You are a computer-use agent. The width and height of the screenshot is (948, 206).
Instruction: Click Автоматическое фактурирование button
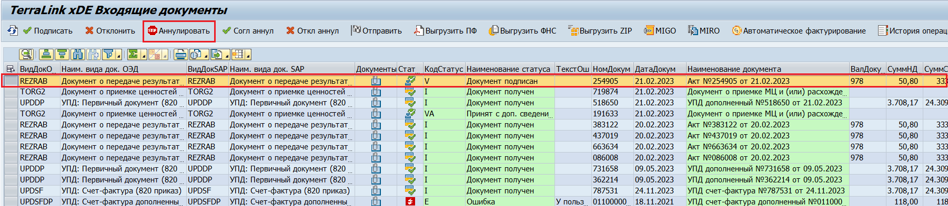point(799,31)
